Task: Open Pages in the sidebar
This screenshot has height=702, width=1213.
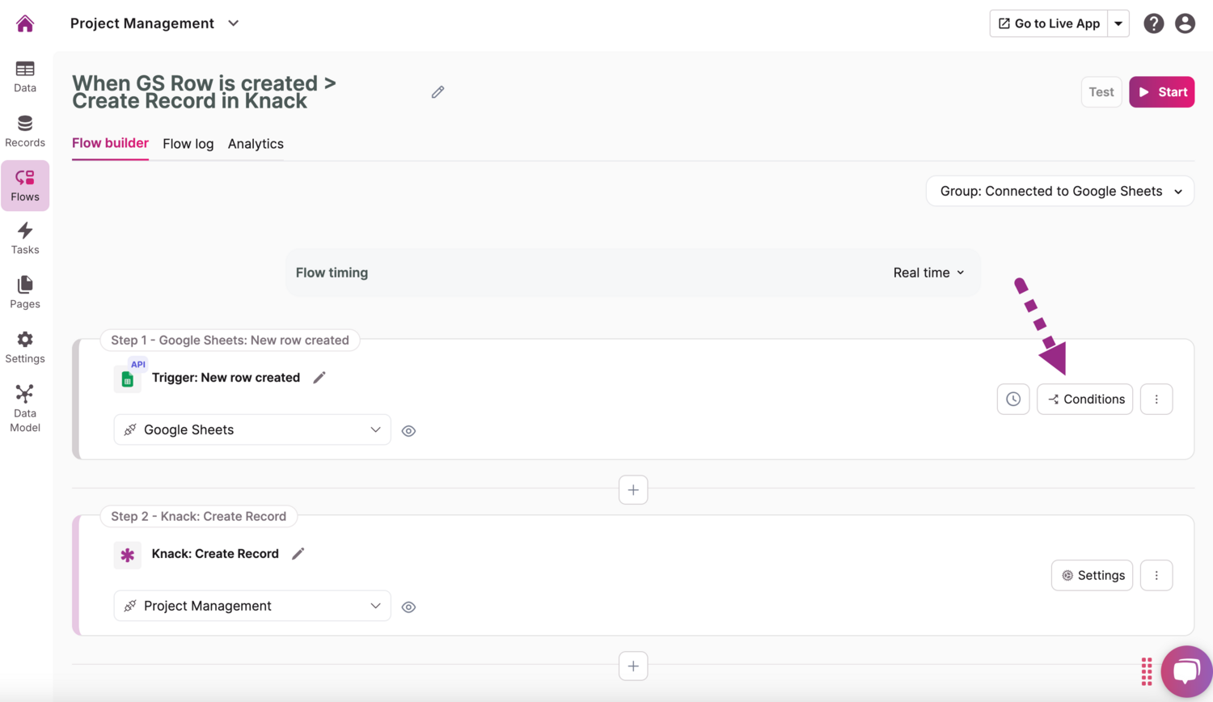Action: pyautogui.click(x=25, y=293)
